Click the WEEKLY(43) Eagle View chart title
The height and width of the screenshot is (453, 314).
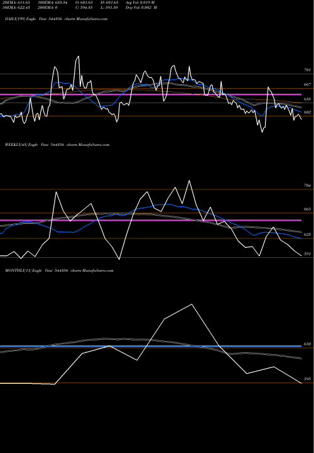click(x=57, y=145)
